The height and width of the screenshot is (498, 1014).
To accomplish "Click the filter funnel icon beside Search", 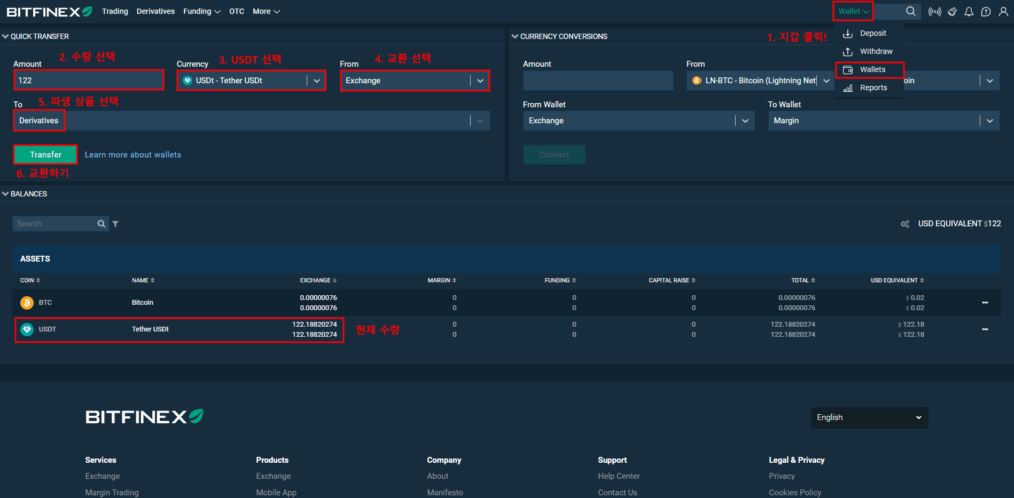I will pyautogui.click(x=115, y=224).
